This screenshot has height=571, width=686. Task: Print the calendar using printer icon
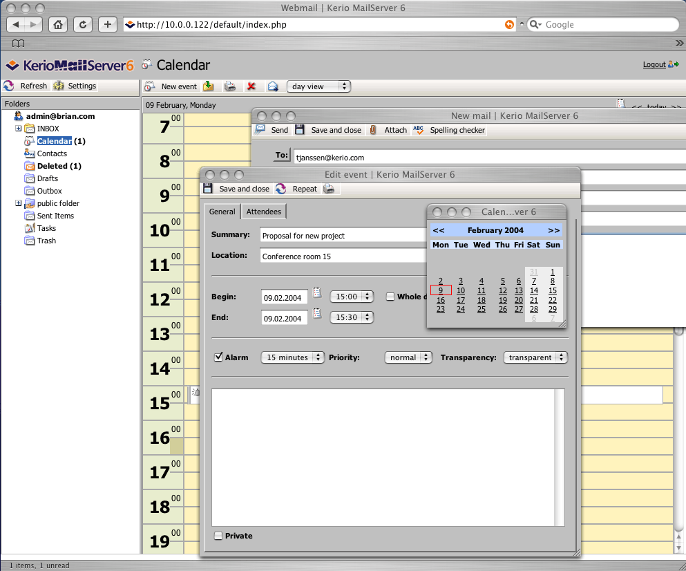230,86
